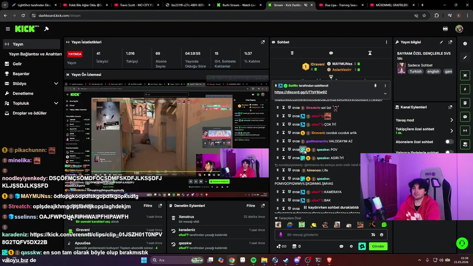Click the english stream tag

[433, 72]
